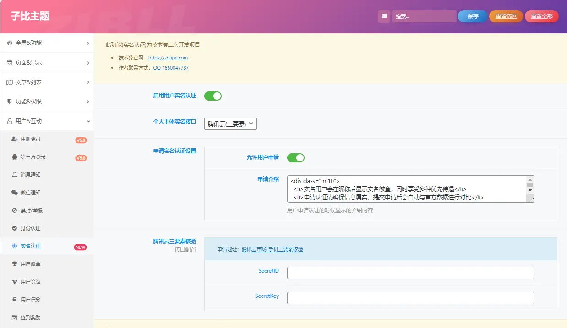Click the 第三方登录 QQ penguin icon
567x328 pixels.
pos(15,157)
